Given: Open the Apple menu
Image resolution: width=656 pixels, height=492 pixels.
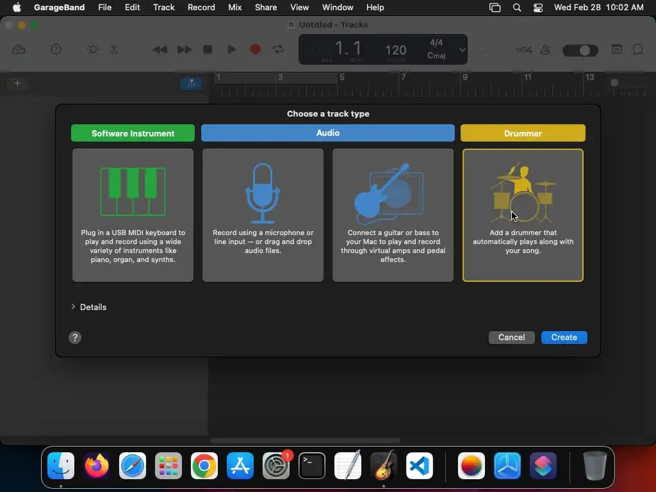Looking at the screenshot, I should [x=17, y=7].
